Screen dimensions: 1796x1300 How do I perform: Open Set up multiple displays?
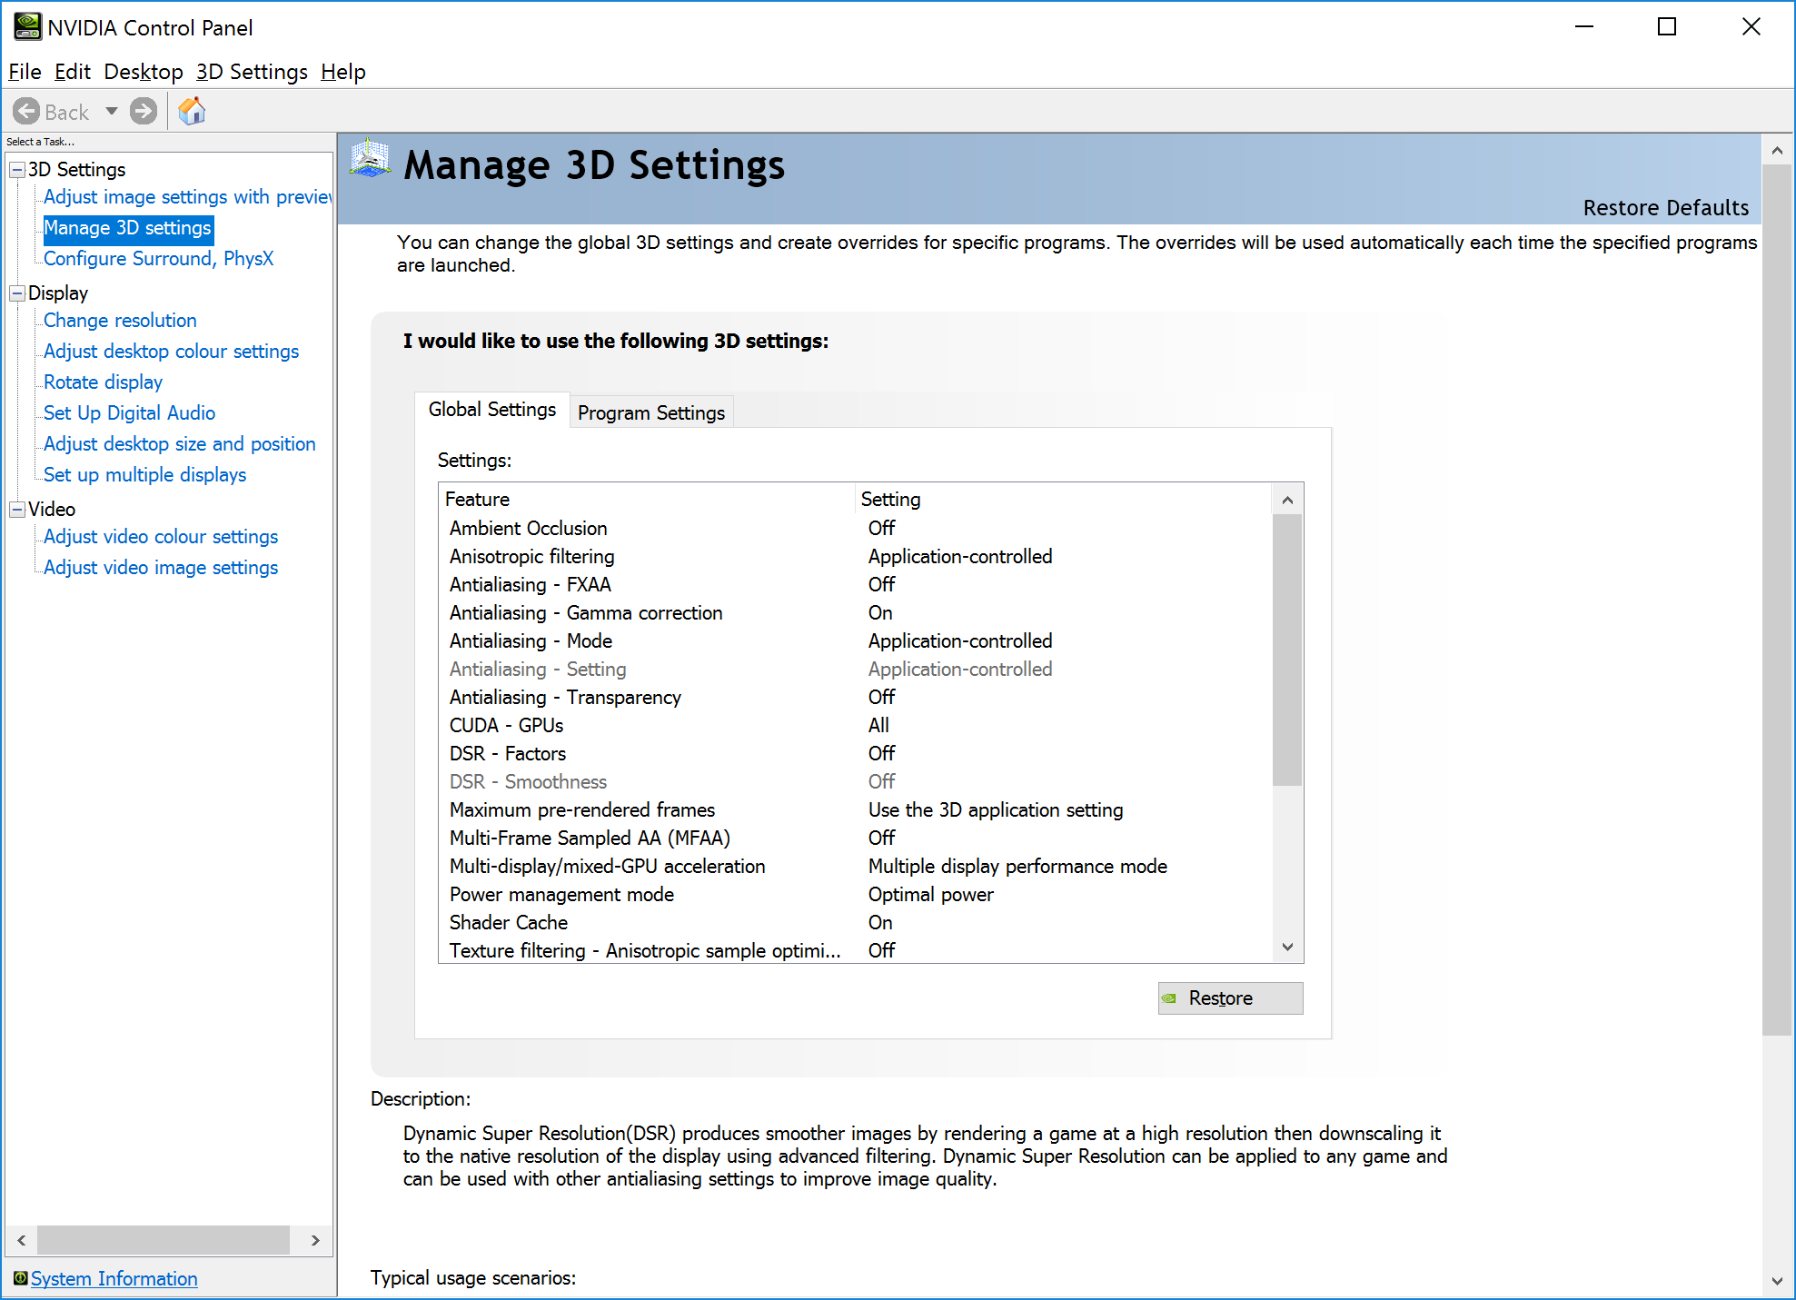click(x=144, y=475)
